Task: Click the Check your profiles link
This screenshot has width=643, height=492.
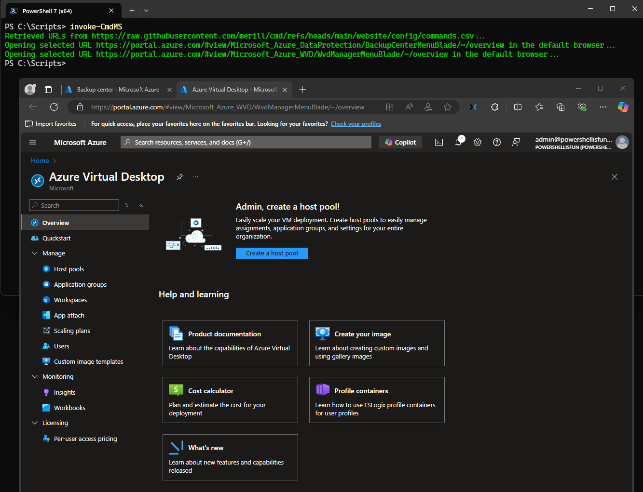Action: pyautogui.click(x=356, y=124)
